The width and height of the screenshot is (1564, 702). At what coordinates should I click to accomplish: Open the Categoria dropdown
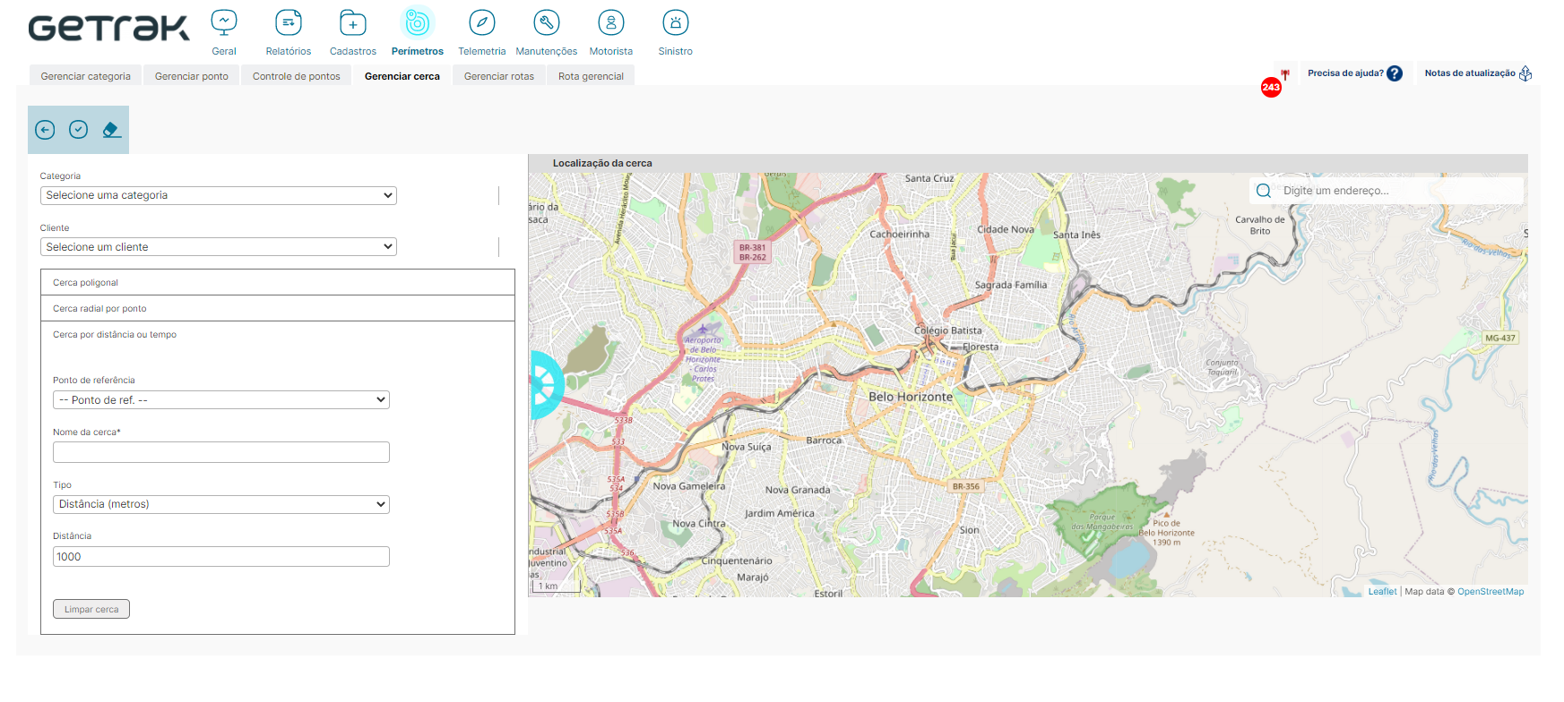219,195
